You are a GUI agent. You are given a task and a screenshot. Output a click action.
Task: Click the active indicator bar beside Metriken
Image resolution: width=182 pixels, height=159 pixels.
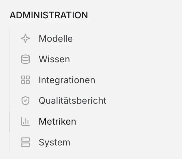[10, 122]
